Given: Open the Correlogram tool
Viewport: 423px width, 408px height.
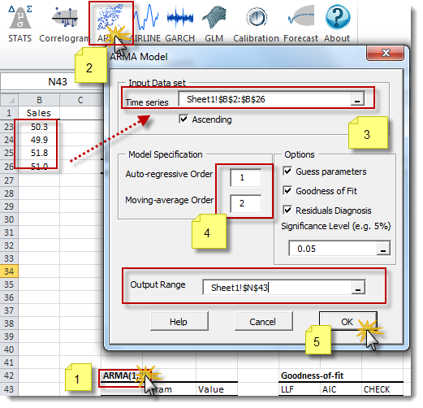Looking at the screenshot, I should click(64, 24).
